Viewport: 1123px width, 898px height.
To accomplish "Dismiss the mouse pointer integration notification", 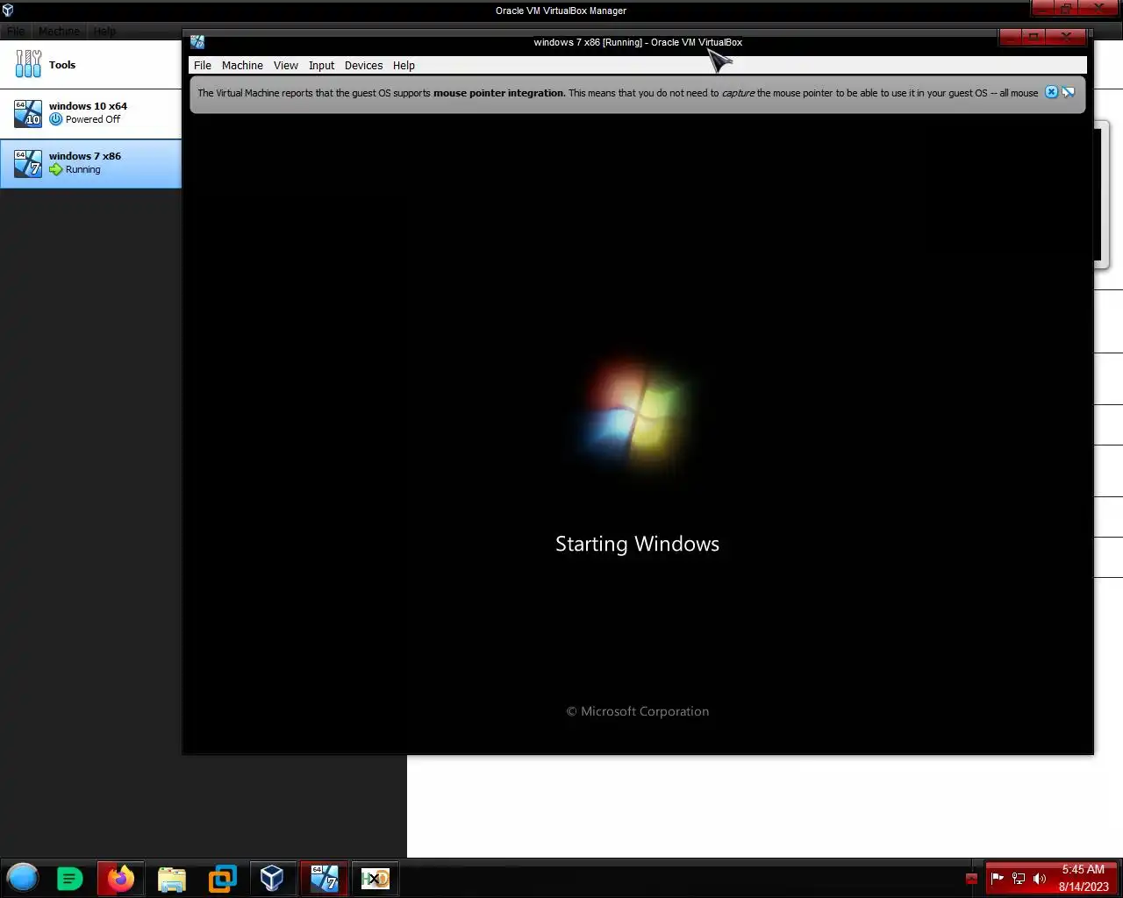I will point(1051,92).
